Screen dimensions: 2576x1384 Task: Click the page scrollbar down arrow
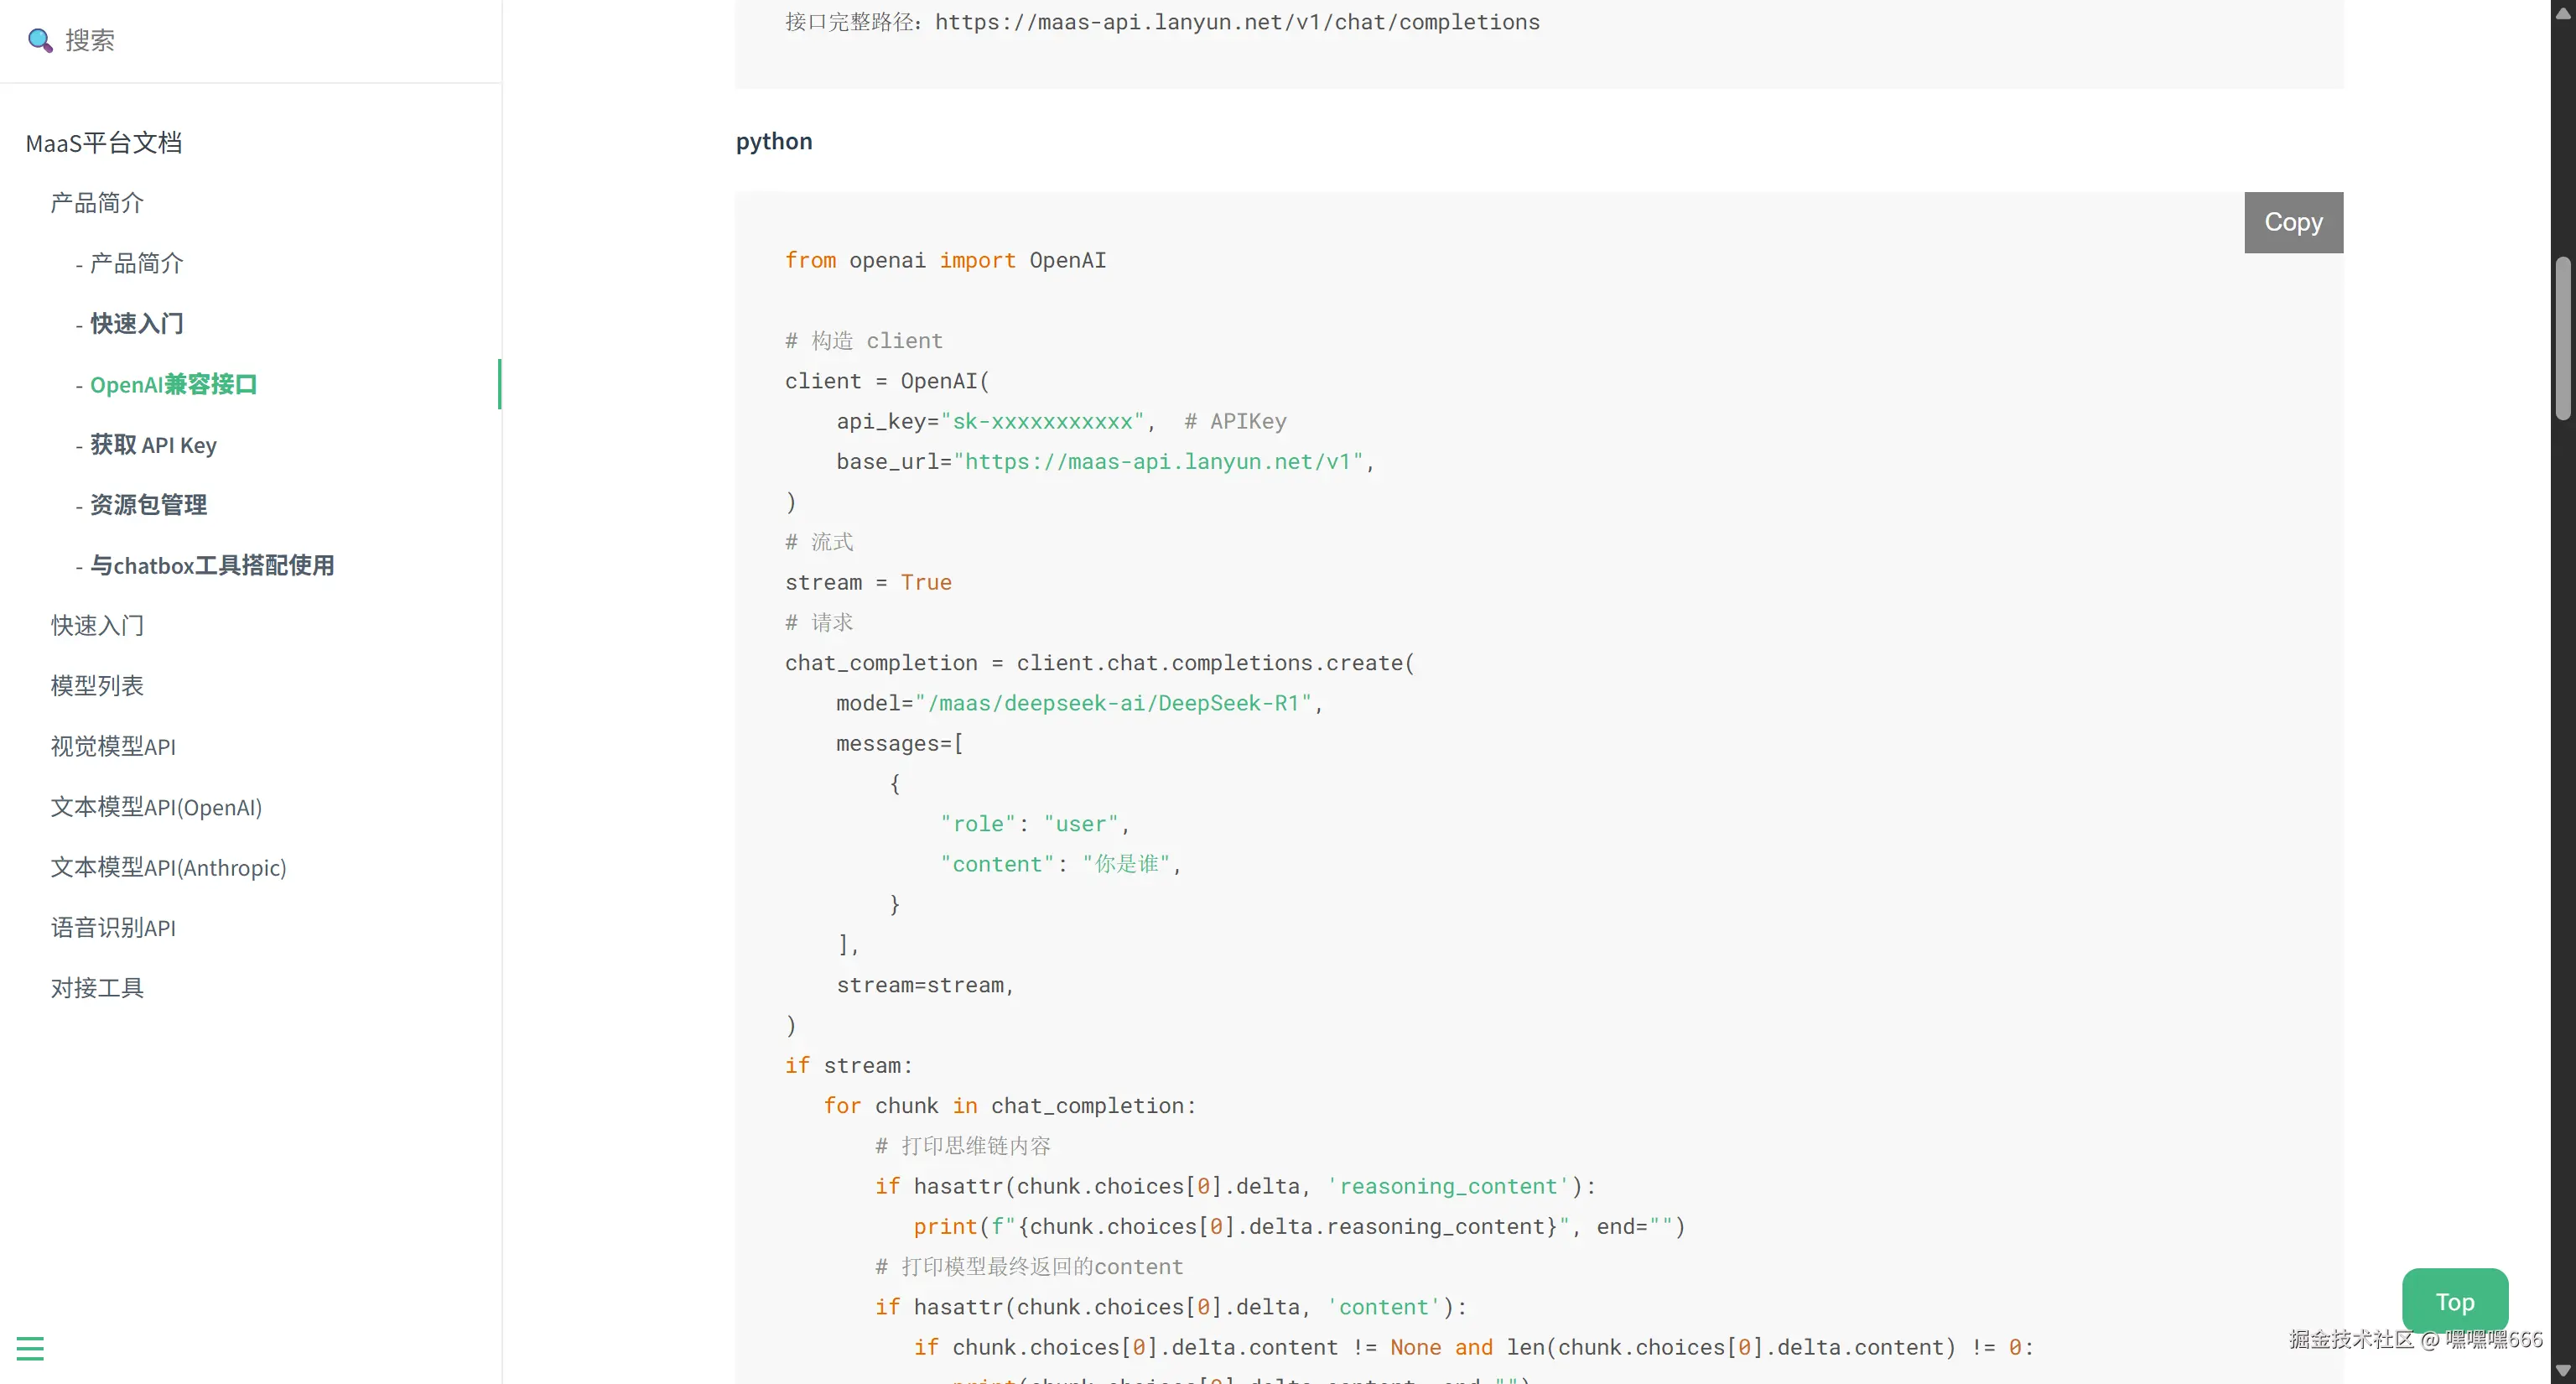[x=2562, y=1370]
